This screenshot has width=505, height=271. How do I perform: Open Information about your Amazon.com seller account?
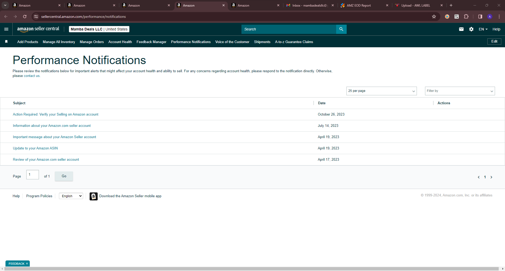[x=52, y=126]
